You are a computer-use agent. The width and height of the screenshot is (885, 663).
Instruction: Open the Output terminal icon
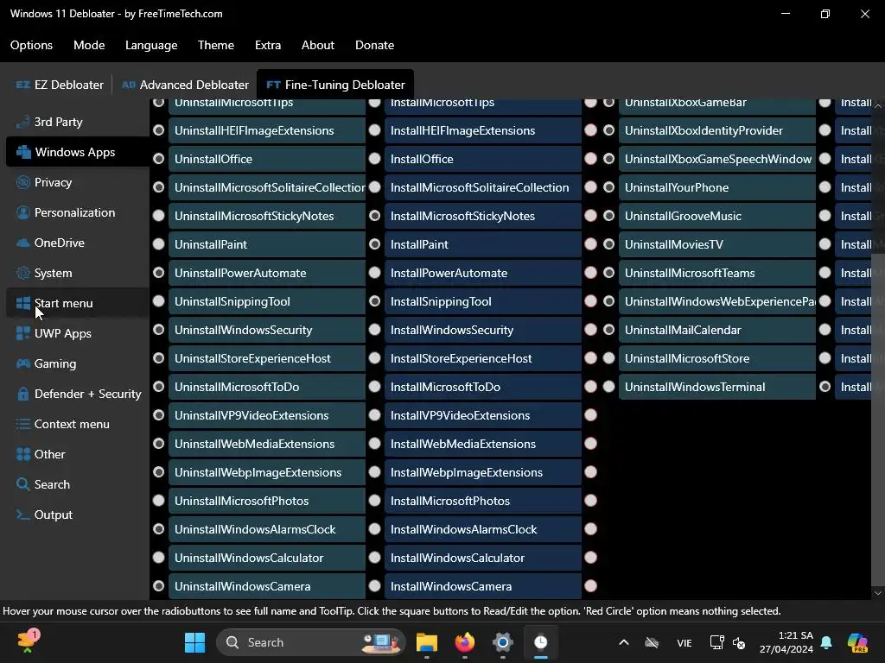22,515
